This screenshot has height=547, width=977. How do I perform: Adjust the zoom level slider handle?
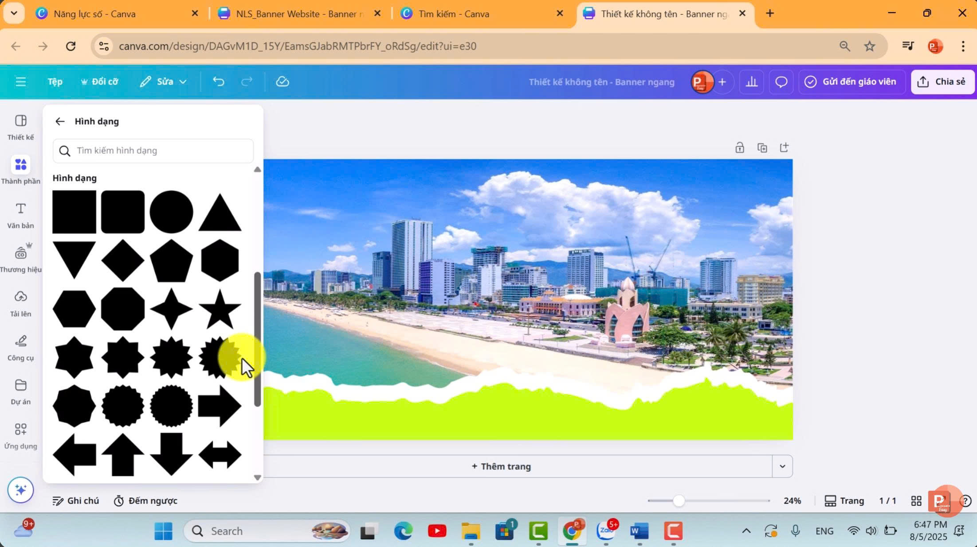[678, 500]
